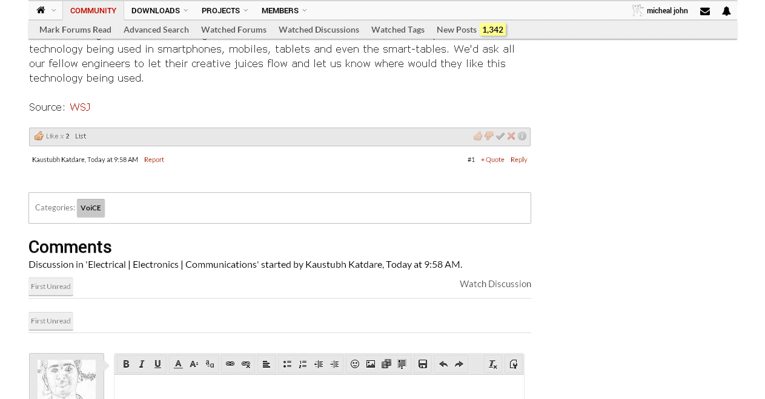This screenshot has height=399, width=765.
Task: Outdent the text in the editor
Action: 319,364
